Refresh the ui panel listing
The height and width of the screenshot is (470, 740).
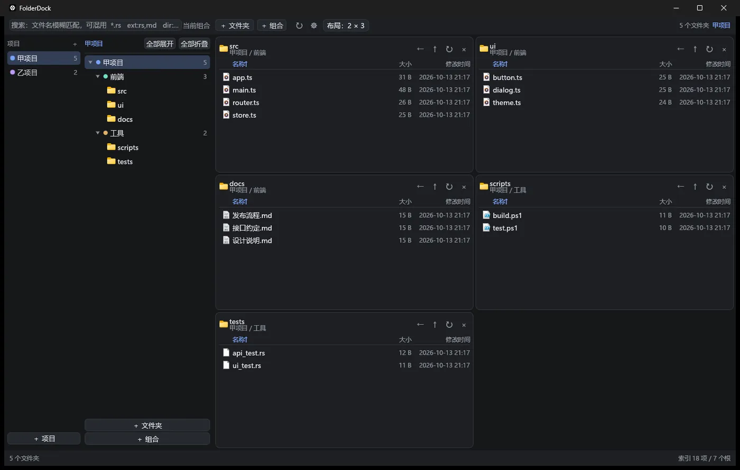[x=709, y=49]
